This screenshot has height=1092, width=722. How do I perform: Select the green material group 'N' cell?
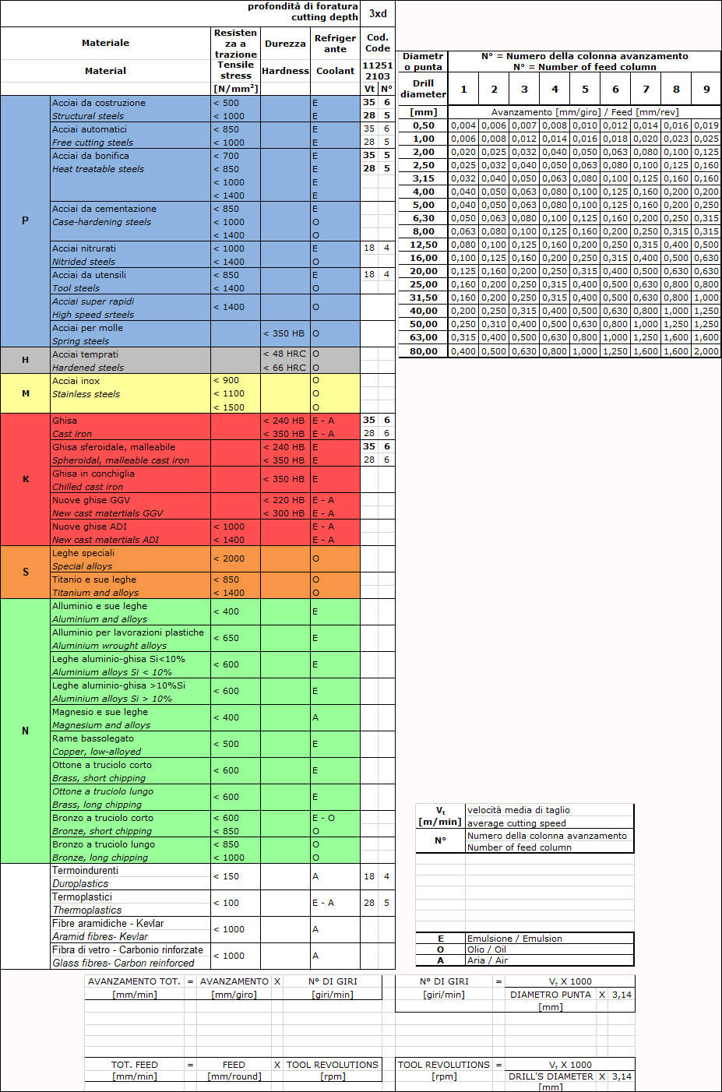(26, 731)
